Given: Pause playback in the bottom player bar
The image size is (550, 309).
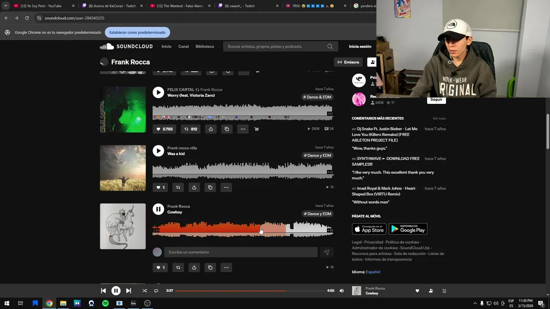Looking at the screenshot, I should click(x=116, y=291).
